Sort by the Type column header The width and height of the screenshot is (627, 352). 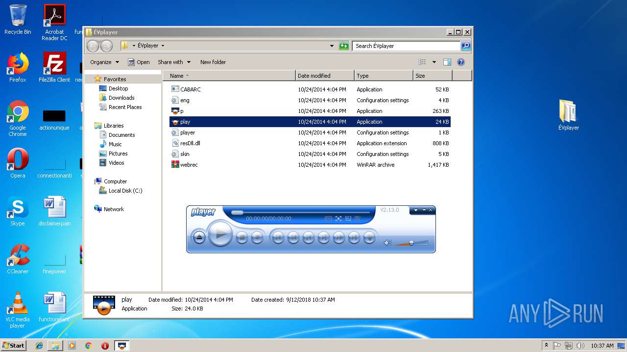[x=384, y=76]
